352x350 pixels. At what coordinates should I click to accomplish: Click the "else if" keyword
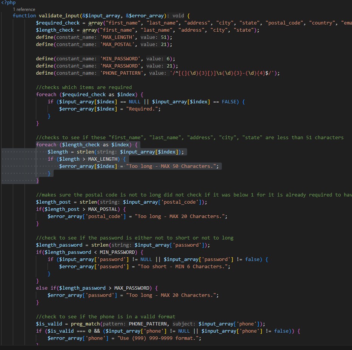point(46,288)
